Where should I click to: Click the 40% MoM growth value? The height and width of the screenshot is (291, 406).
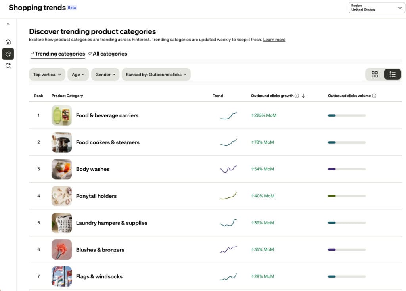click(x=262, y=196)
